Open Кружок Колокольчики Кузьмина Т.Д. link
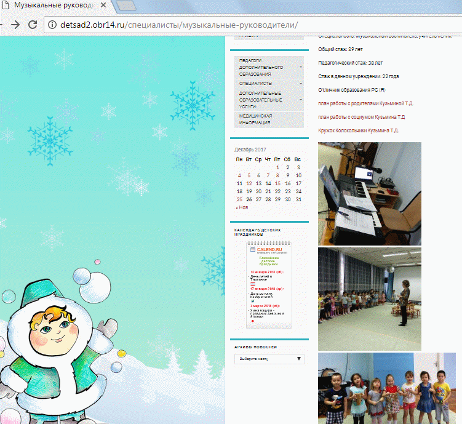The height and width of the screenshot is (424, 462). pyautogui.click(x=358, y=130)
